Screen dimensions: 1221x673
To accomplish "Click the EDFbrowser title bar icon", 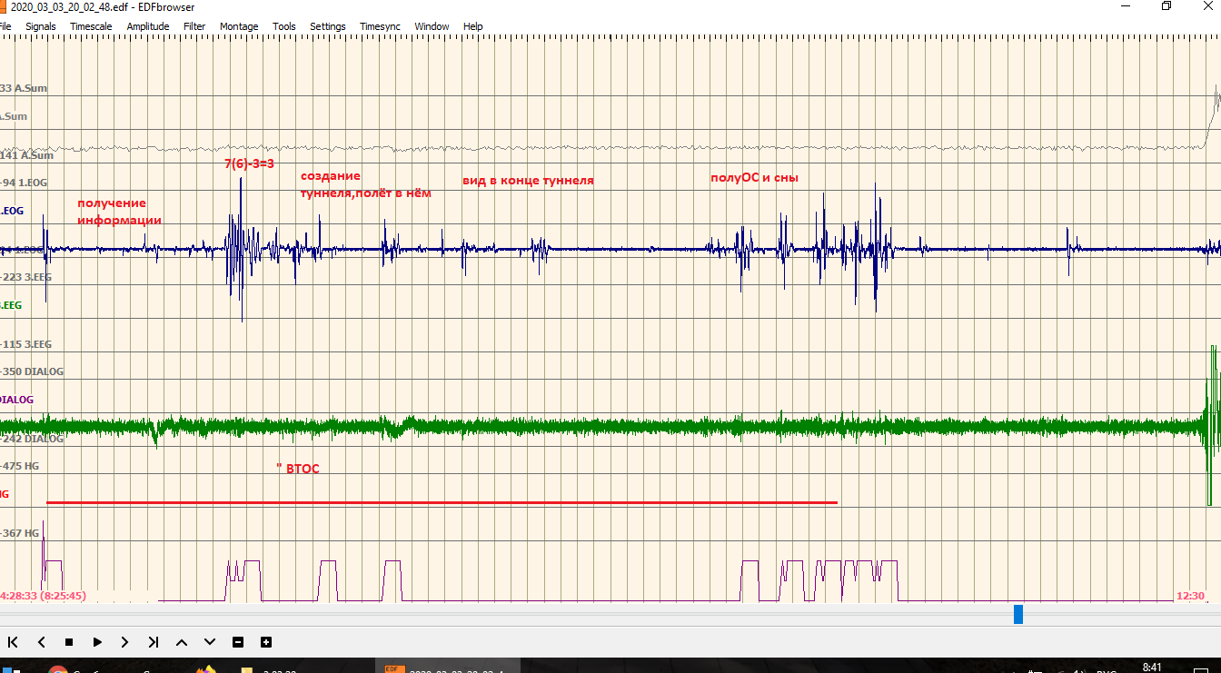I will [4, 6].
